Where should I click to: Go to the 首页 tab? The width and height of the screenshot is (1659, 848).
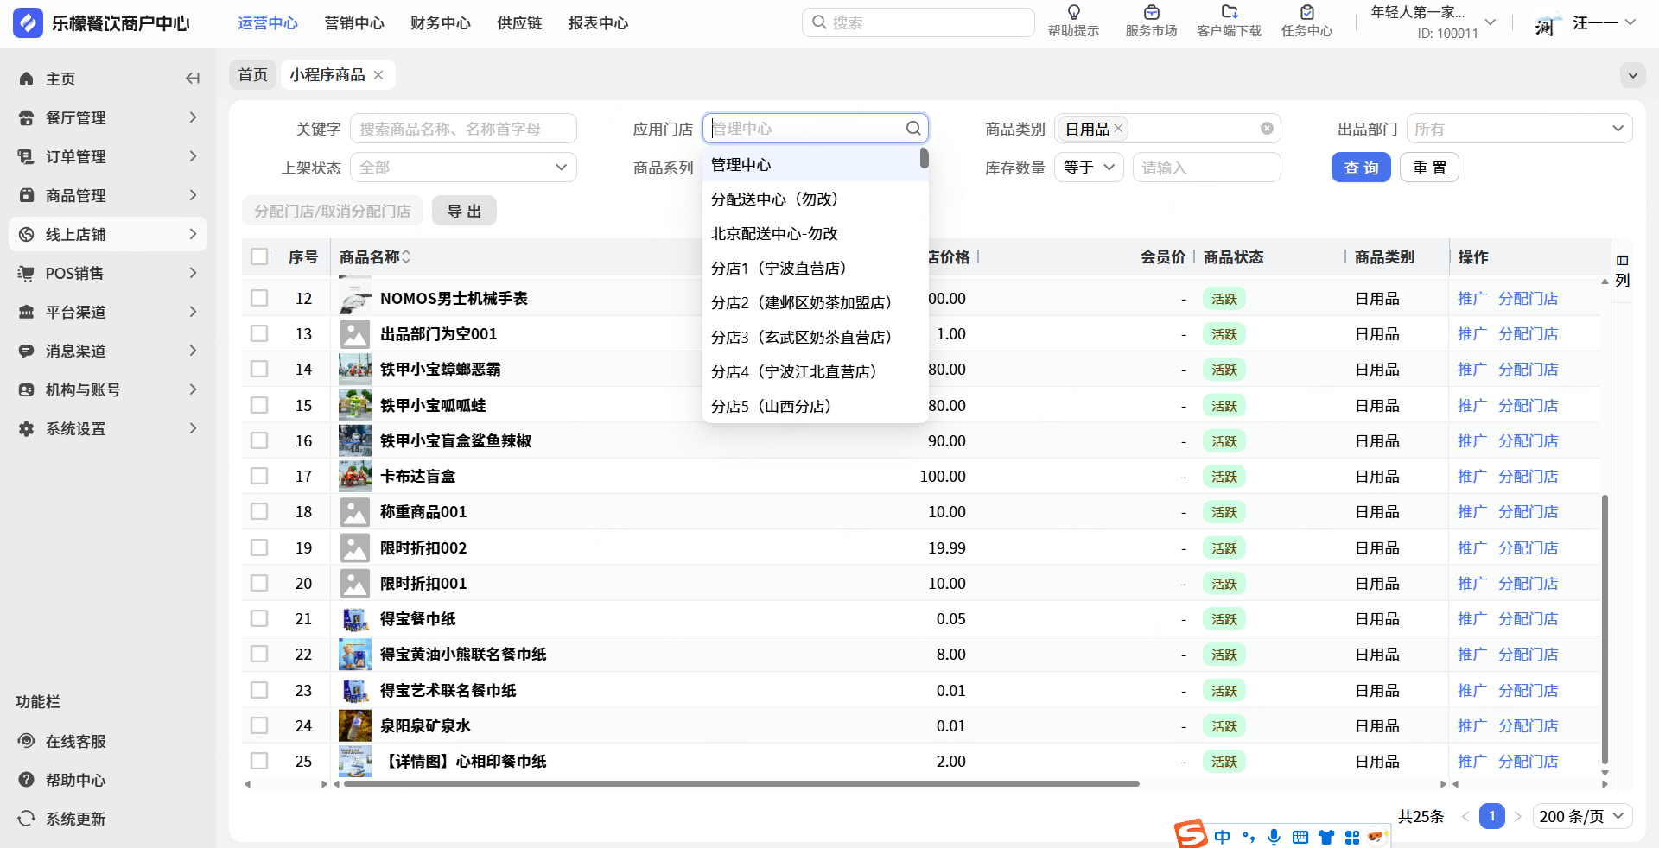[252, 75]
